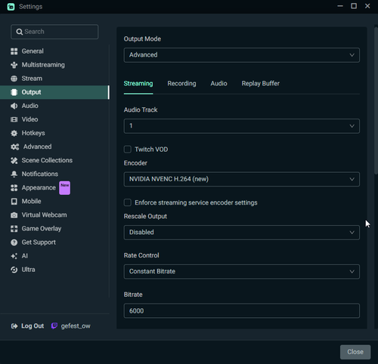
Task: Select Stream in the settings sidebar
Action: point(54,79)
